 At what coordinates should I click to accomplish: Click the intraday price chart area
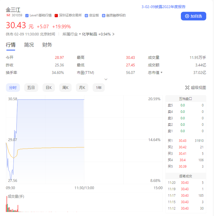tap(84, 140)
